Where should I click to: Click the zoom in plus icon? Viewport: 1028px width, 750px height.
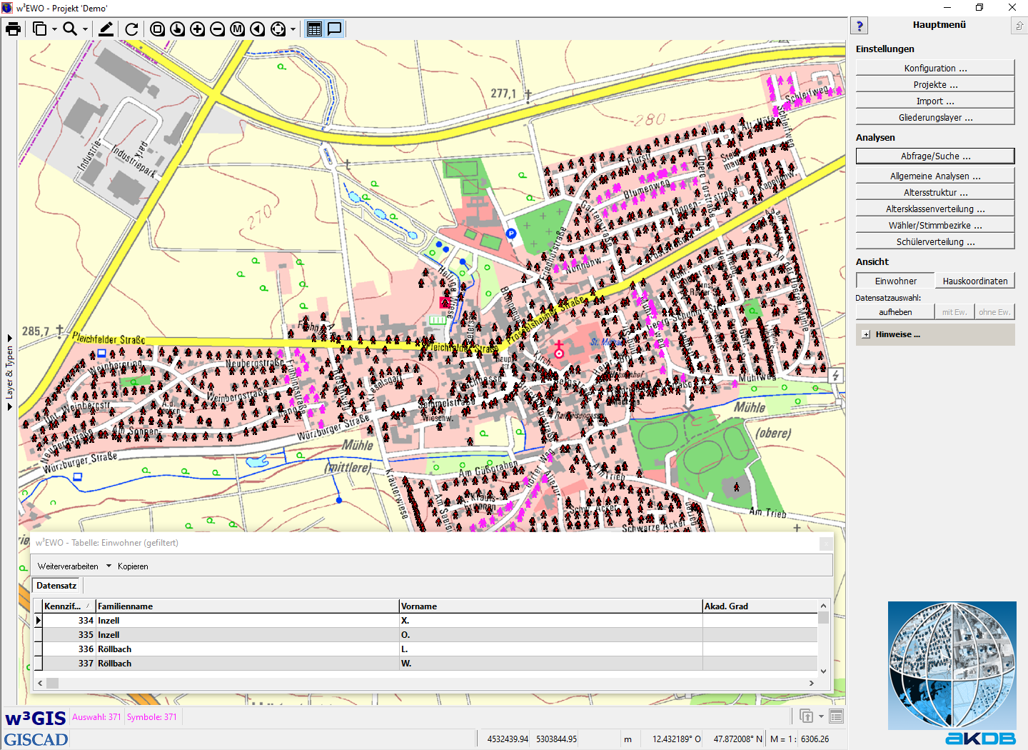[198, 29]
